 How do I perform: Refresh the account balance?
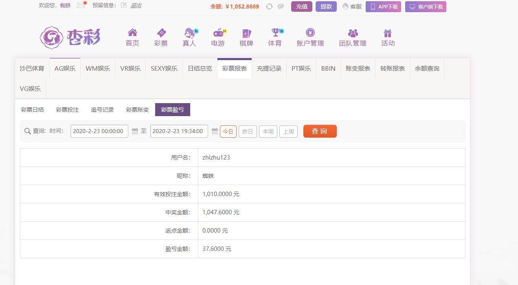(x=269, y=6)
